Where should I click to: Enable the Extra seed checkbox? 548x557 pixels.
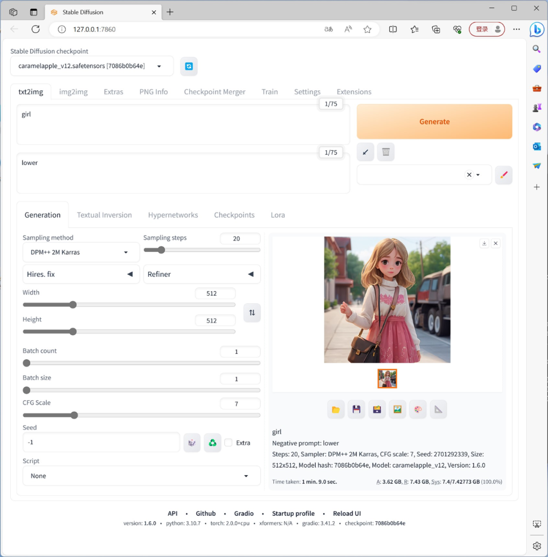click(x=228, y=443)
